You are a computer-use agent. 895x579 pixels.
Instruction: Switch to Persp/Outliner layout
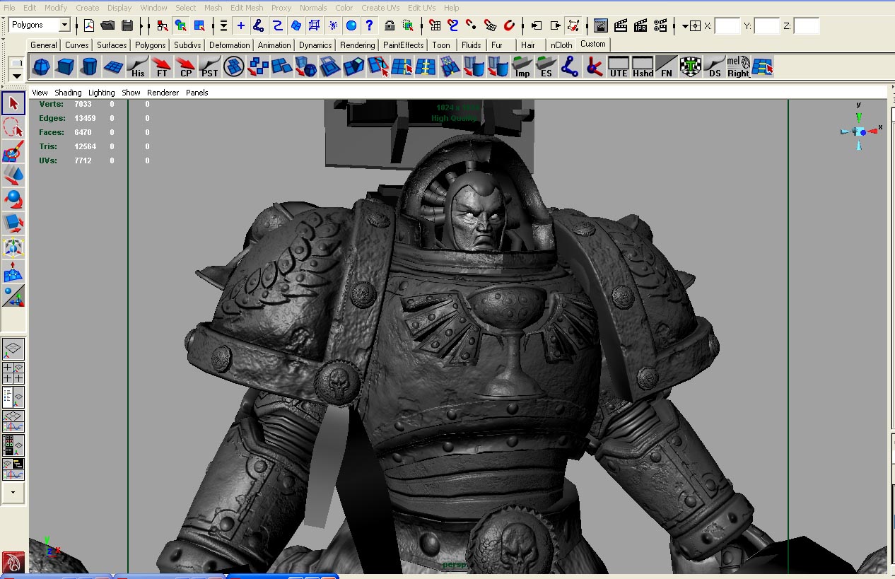pyautogui.click(x=13, y=397)
